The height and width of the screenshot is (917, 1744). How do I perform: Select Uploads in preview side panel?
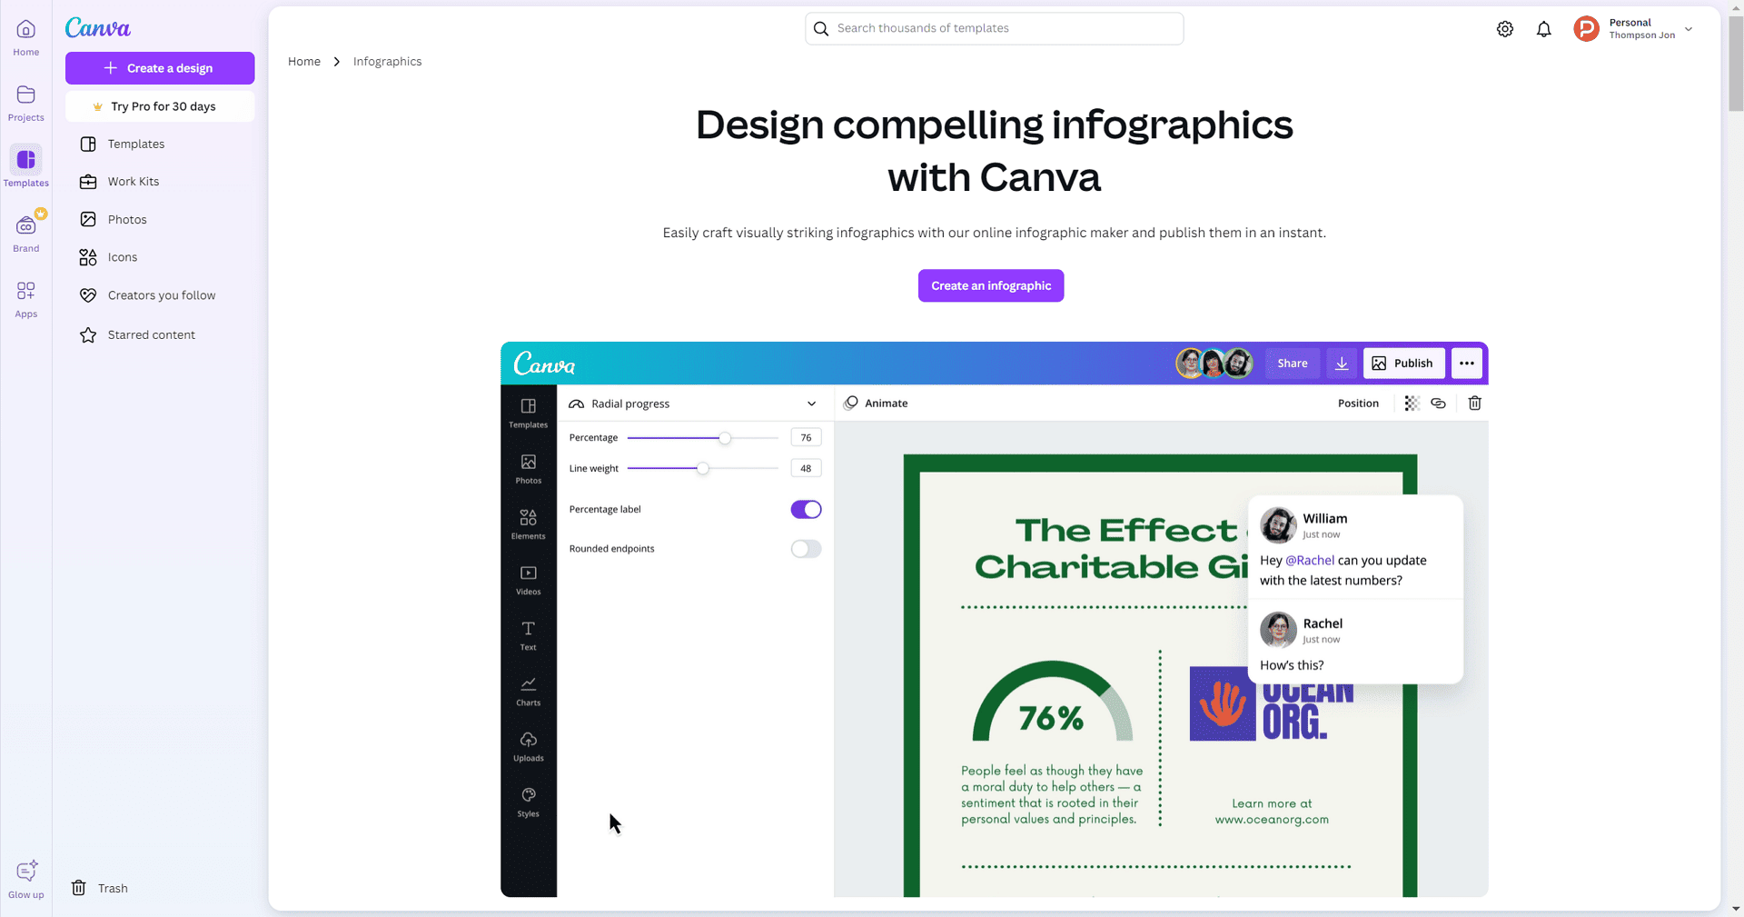[528, 746]
